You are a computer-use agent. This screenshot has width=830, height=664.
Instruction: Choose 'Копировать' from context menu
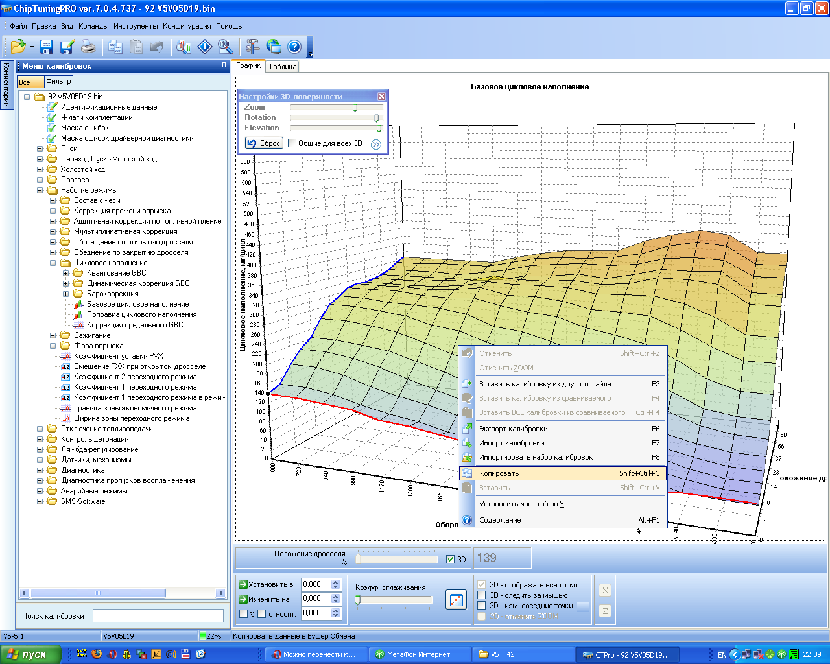499,473
